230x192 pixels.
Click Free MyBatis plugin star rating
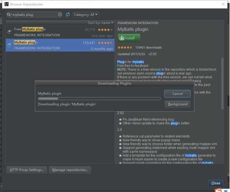105,30
